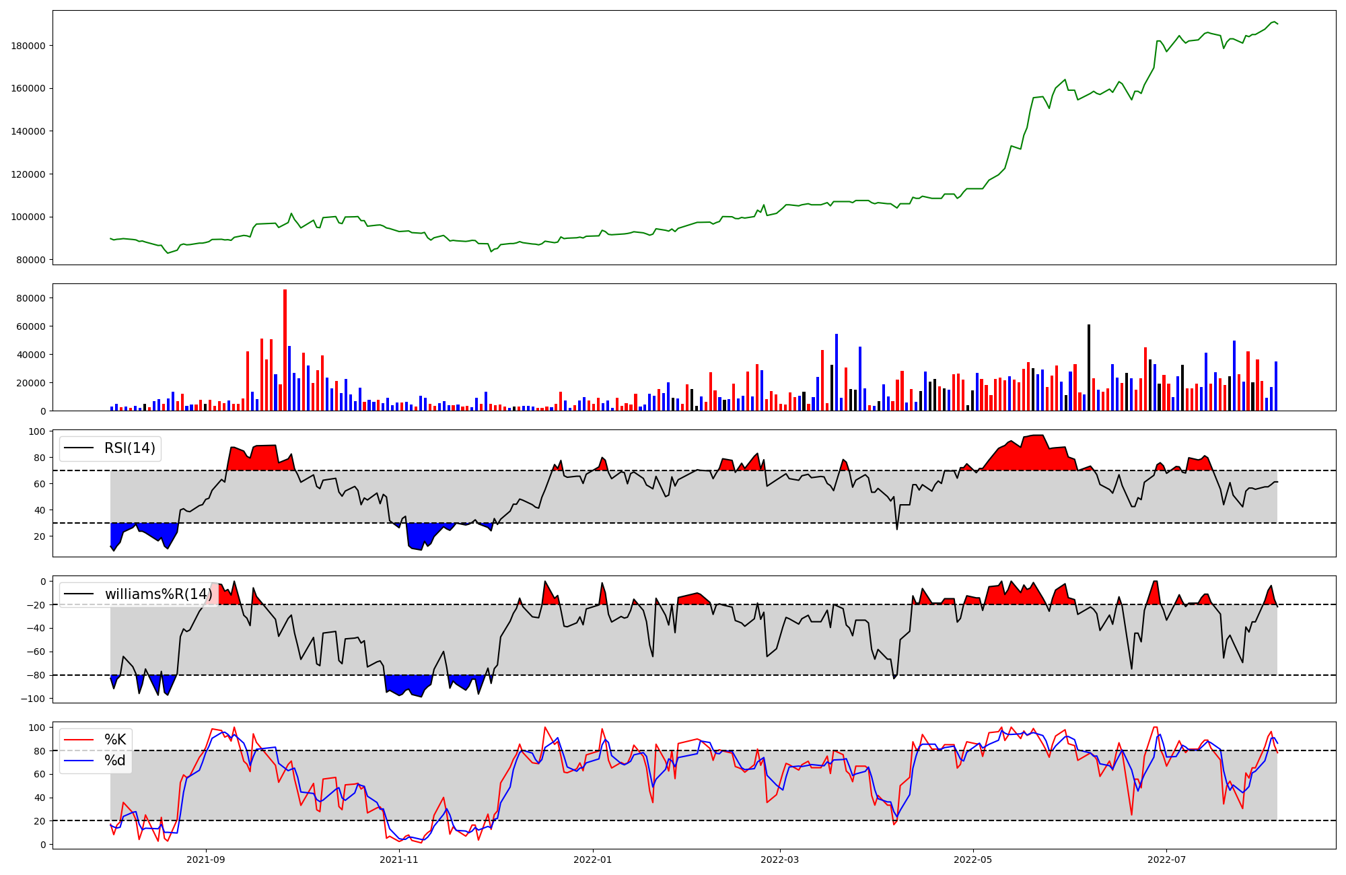Click the %d legend entry text
The image size is (1346, 875).
115,761
